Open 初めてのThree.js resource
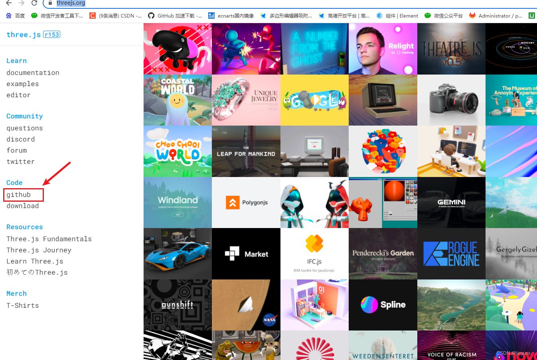 pos(37,272)
